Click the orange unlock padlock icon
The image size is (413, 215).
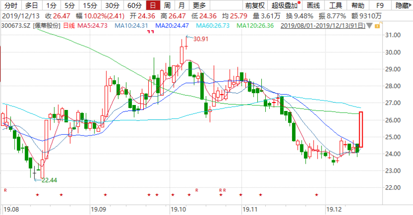(x=378, y=25)
